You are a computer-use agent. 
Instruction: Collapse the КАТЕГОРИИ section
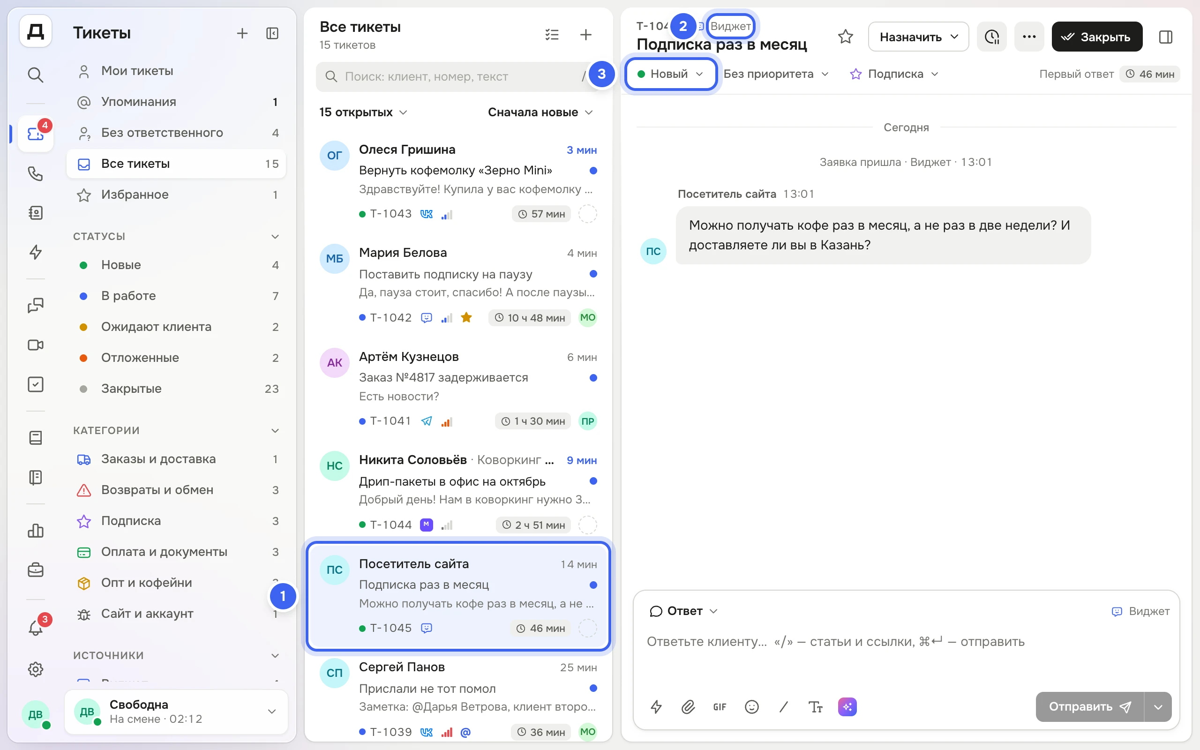tap(275, 430)
